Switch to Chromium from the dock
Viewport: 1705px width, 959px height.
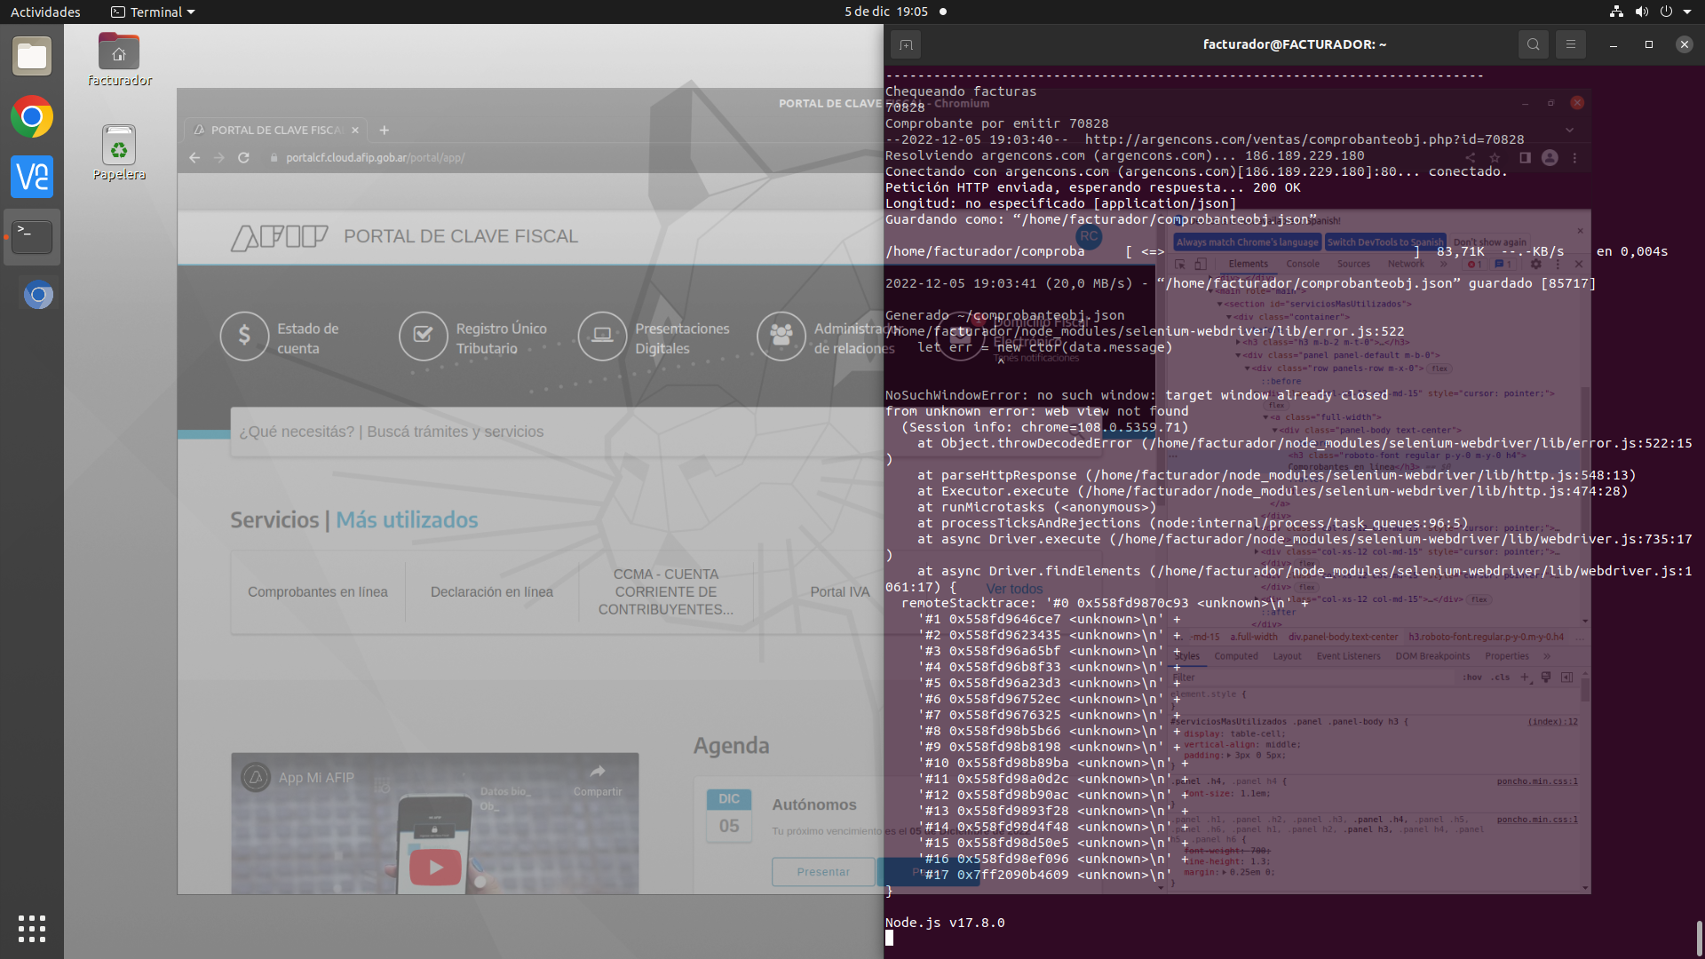tap(38, 295)
